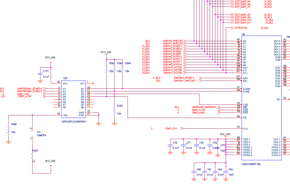Select the EMIFNWE_EMIFNWR net label
290x184 pixels.
(204, 107)
